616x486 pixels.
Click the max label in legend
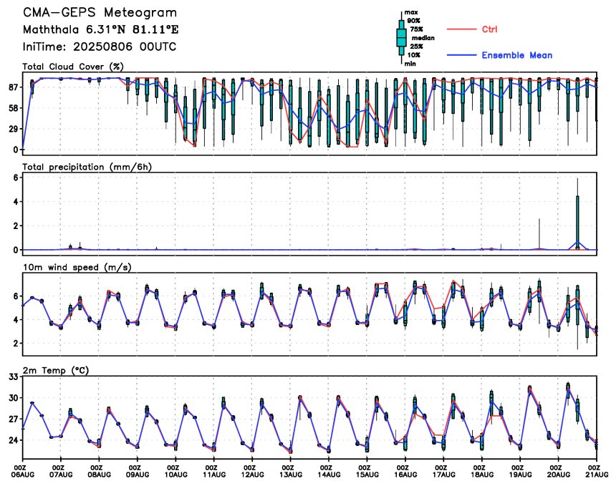411,13
